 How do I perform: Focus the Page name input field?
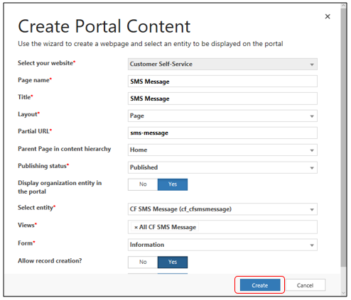(x=222, y=82)
